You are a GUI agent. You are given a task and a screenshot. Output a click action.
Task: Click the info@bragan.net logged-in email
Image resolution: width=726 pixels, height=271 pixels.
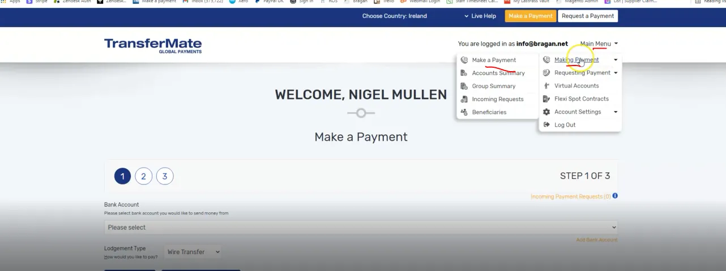[542, 43]
